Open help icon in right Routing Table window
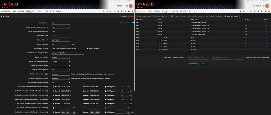This screenshot has width=271, height=115. 266,11
